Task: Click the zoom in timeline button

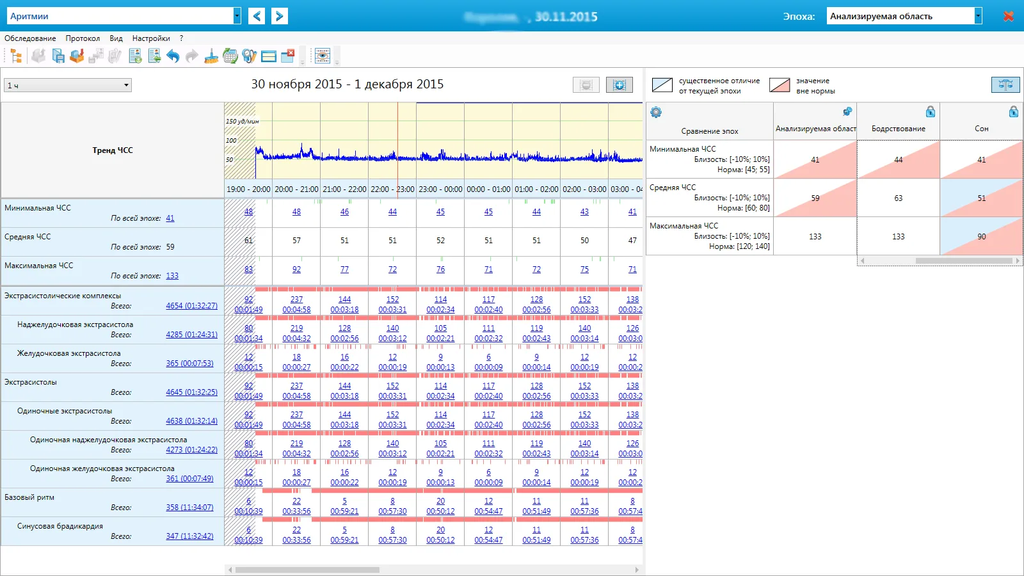Action: tap(620, 85)
